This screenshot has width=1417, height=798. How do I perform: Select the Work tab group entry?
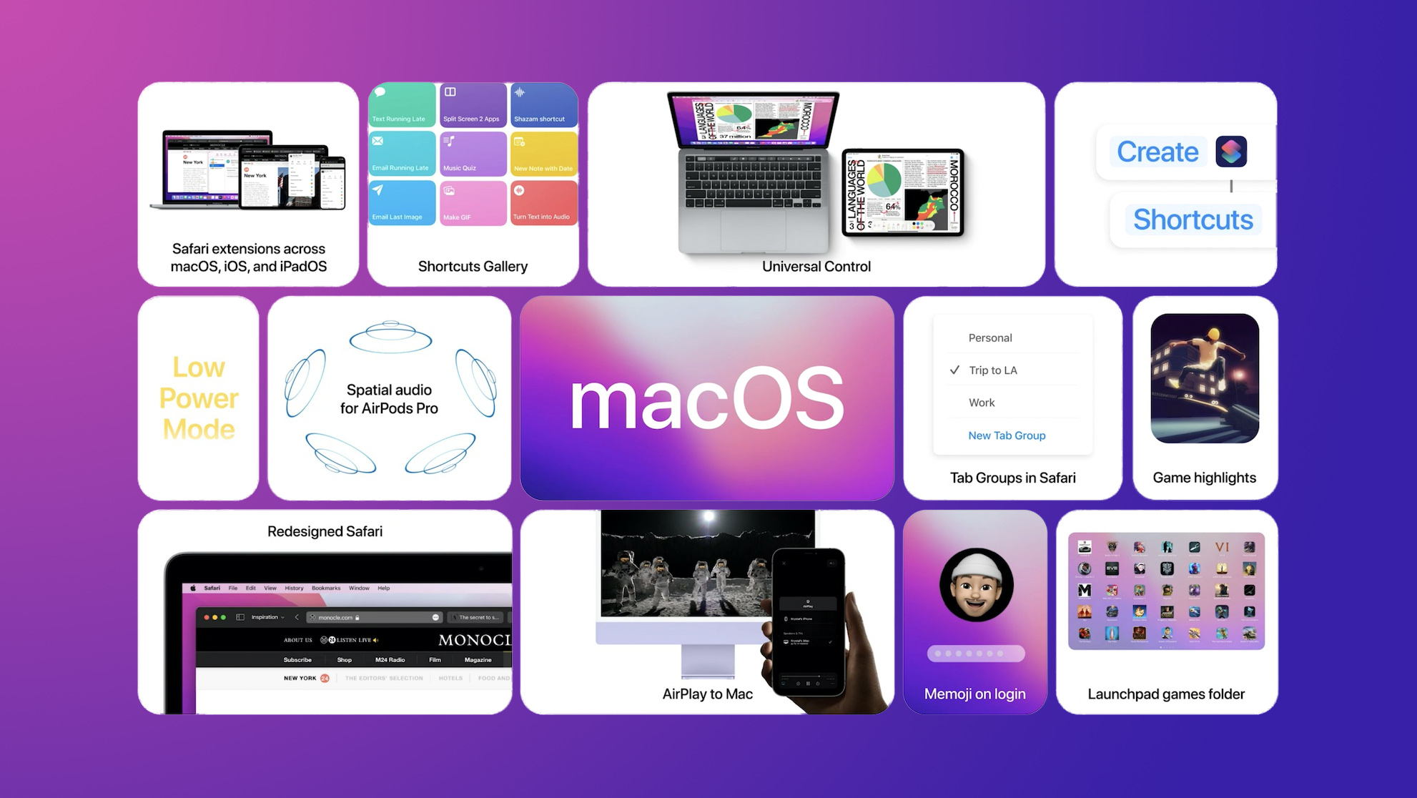(983, 402)
